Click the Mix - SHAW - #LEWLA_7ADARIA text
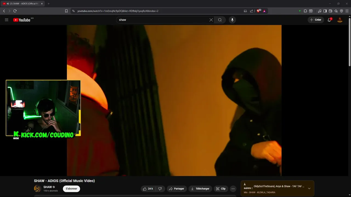351x197 pixels. coord(259,192)
